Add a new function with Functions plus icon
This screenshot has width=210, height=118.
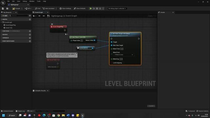pyautogui.click(x=30, y=31)
